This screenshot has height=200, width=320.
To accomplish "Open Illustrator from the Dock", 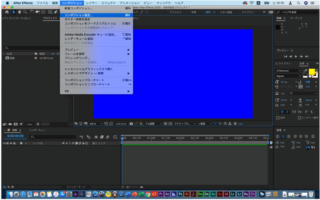I will point(187,194).
